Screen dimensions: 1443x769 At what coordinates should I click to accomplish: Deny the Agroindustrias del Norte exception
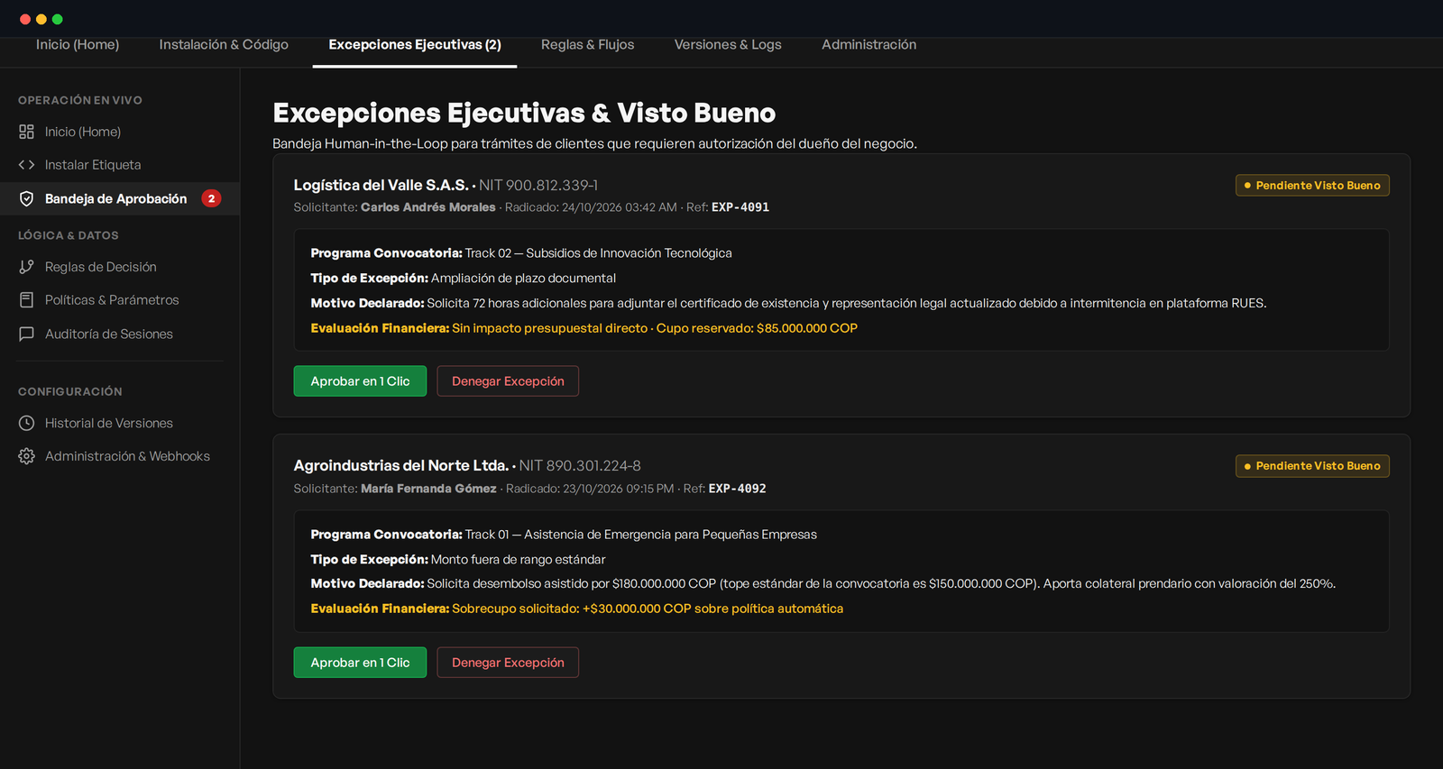click(508, 663)
